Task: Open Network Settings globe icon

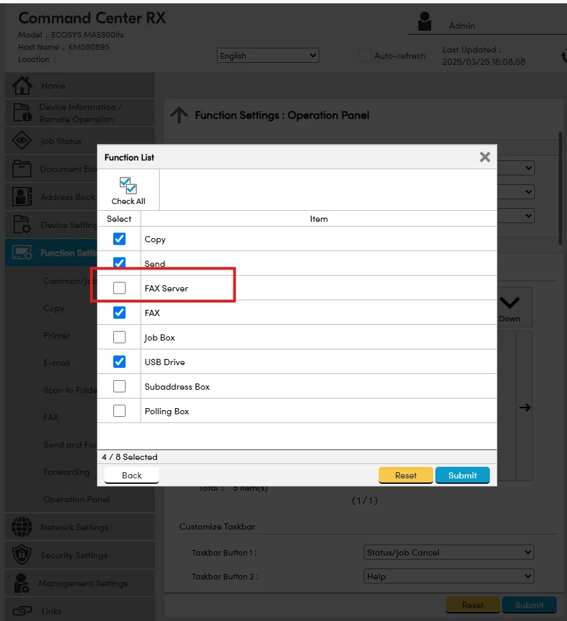Action: [23, 527]
